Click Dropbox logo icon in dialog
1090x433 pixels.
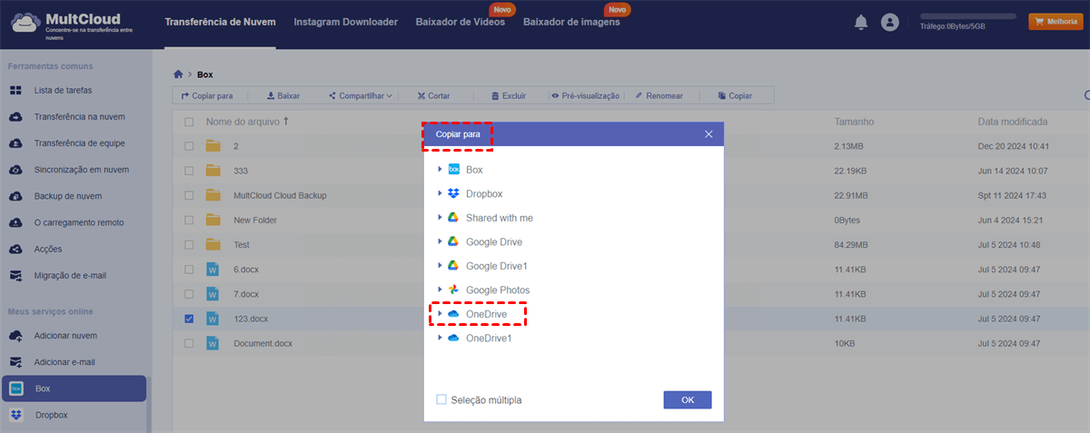click(x=453, y=193)
